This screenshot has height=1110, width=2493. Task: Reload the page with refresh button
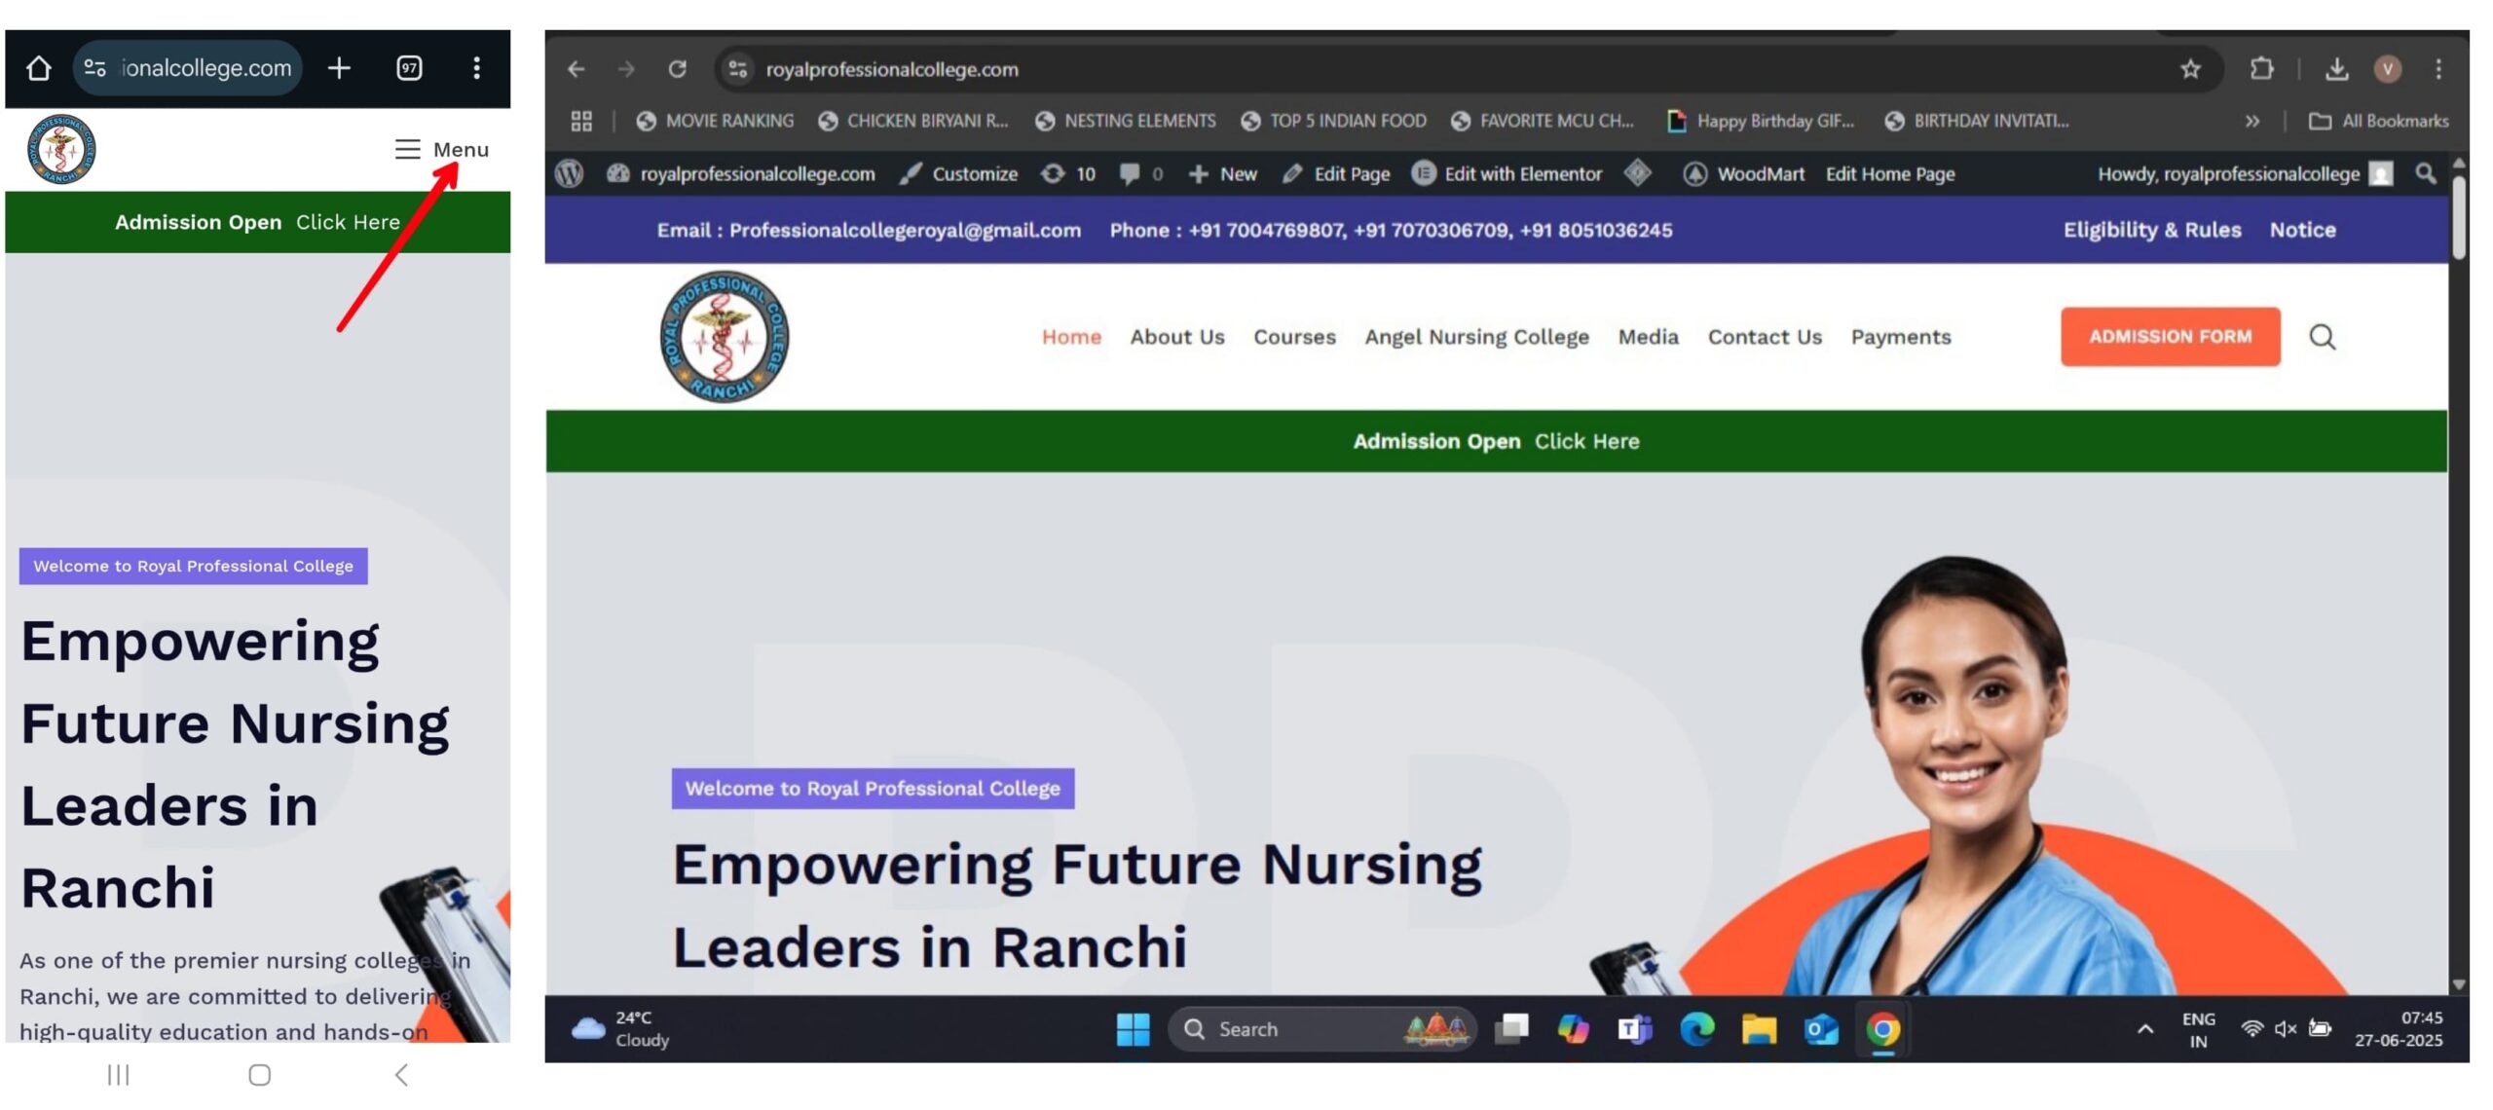click(678, 69)
